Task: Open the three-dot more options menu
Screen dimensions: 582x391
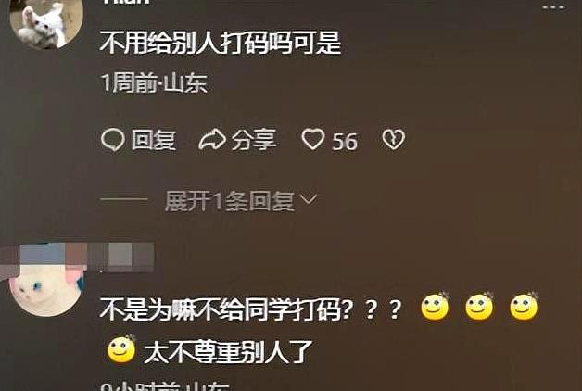Action: click(553, 6)
